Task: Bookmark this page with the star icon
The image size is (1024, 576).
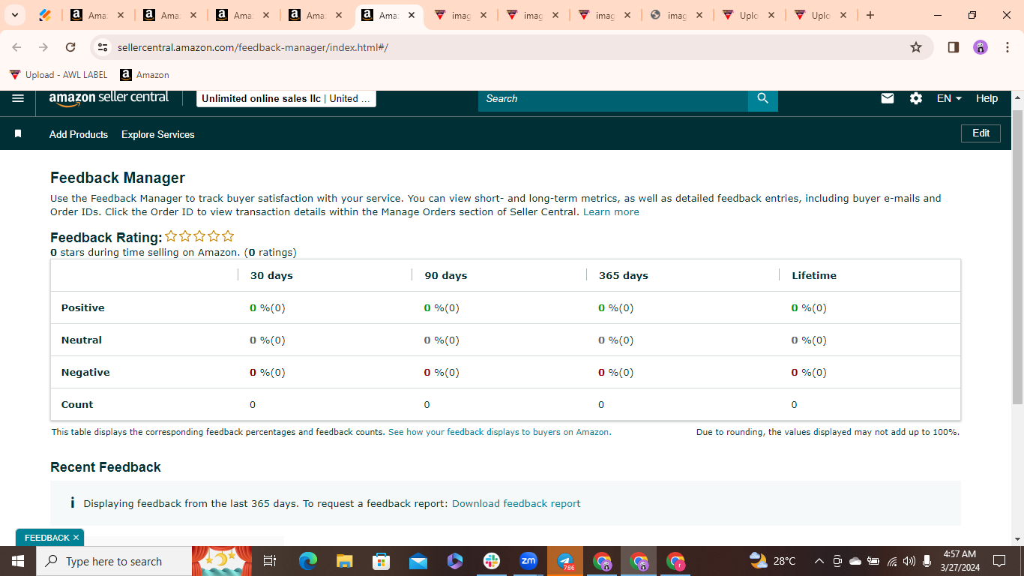Action: (916, 47)
